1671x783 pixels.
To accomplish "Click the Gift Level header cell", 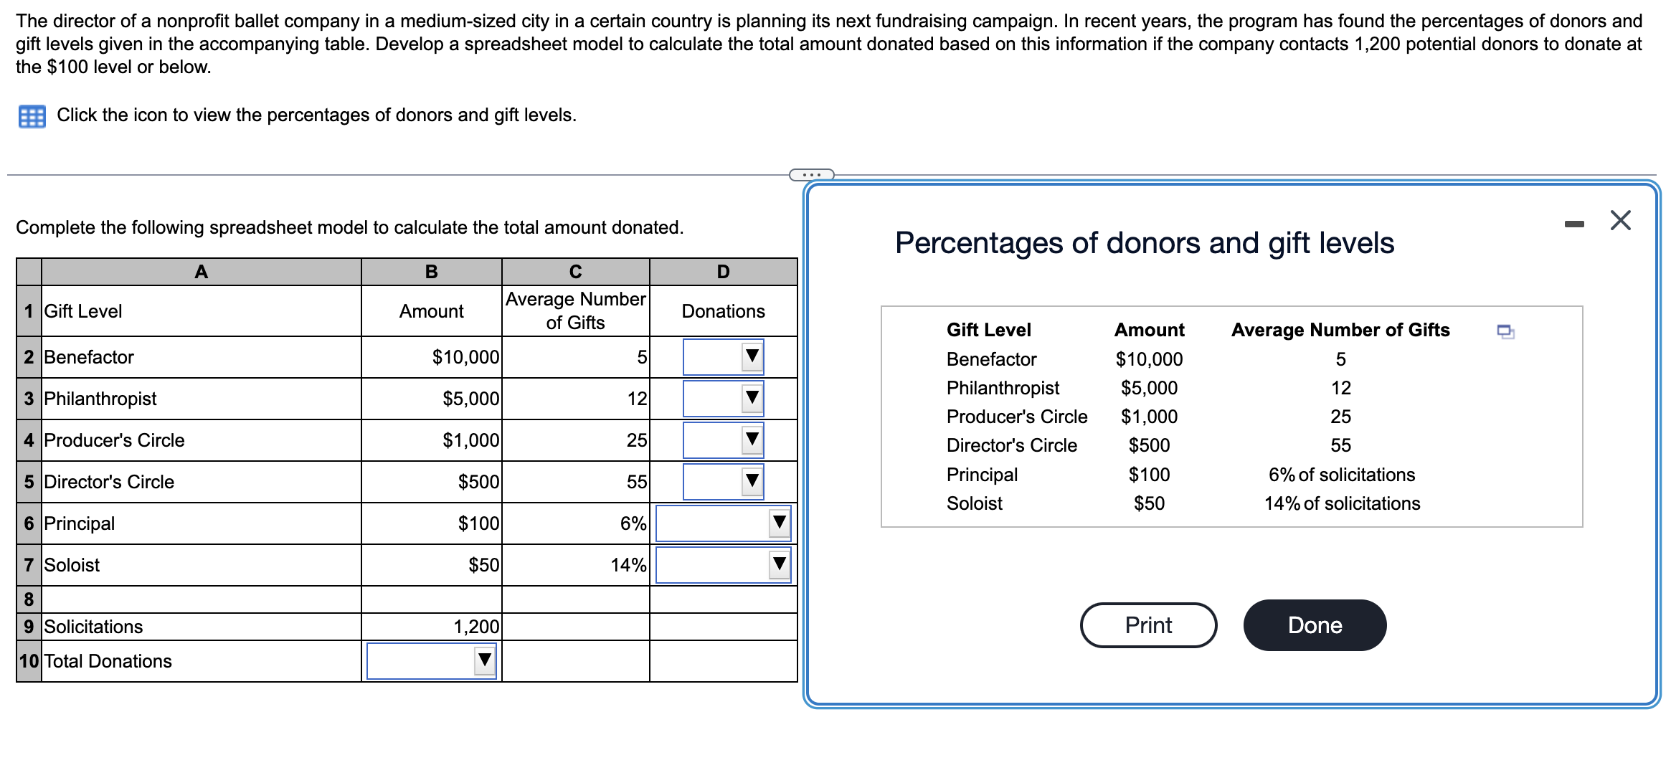I will [202, 310].
